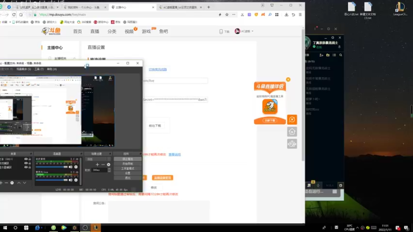Mute the first mixer channel speaker icon
The image size is (413, 232).
70,167
